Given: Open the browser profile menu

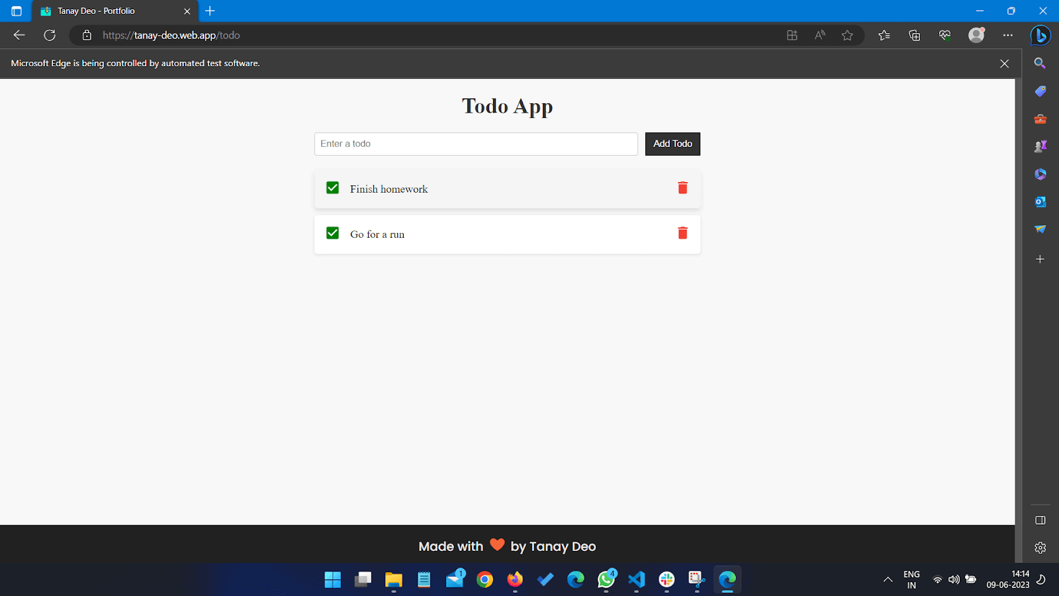Looking at the screenshot, I should pos(976,35).
